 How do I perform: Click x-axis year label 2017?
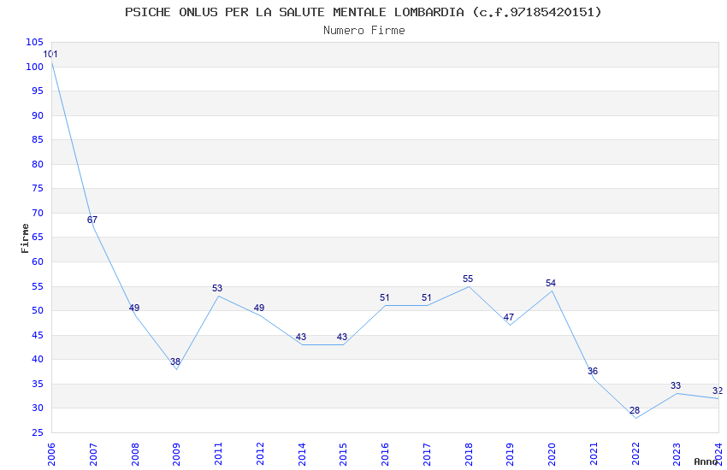point(427,454)
